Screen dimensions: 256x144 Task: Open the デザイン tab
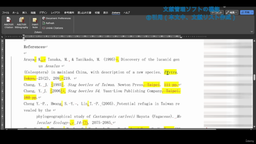[x=43, y=12]
